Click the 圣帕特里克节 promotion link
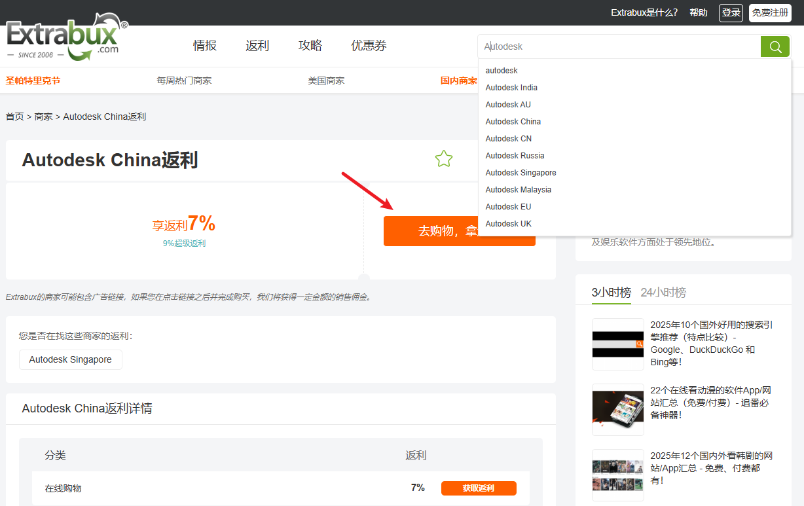This screenshot has height=506, width=804. pos(32,80)
